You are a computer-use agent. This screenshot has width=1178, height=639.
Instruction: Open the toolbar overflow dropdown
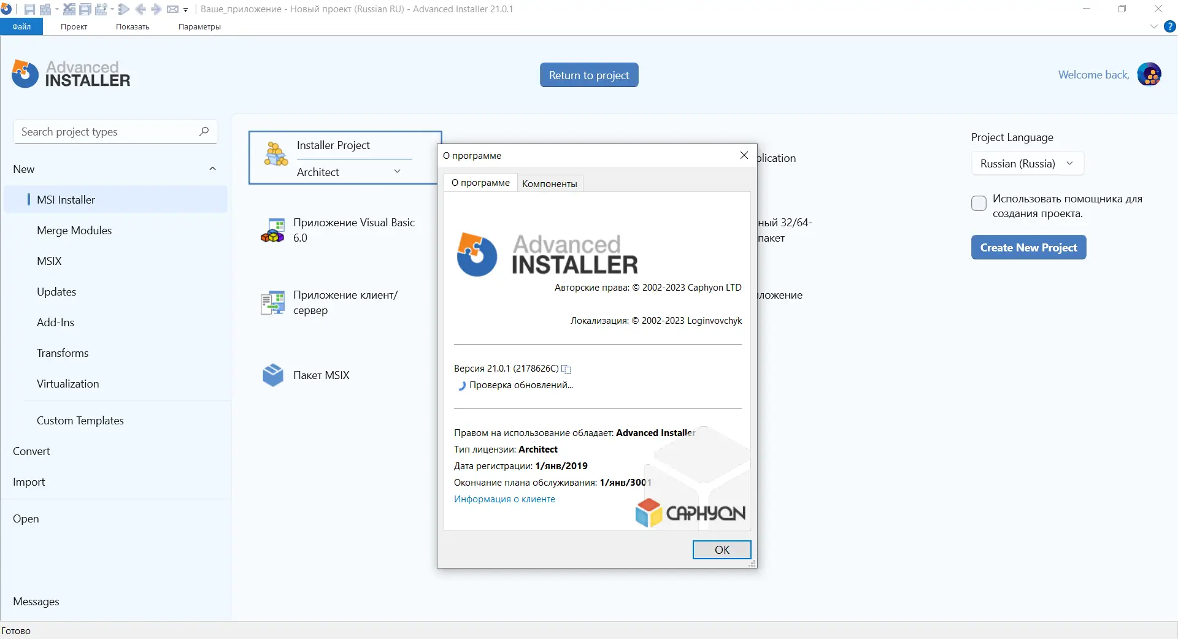click(x=186, y=9)
